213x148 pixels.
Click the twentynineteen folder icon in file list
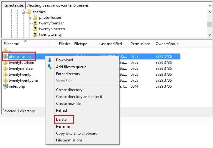click(x=5, y=69)
